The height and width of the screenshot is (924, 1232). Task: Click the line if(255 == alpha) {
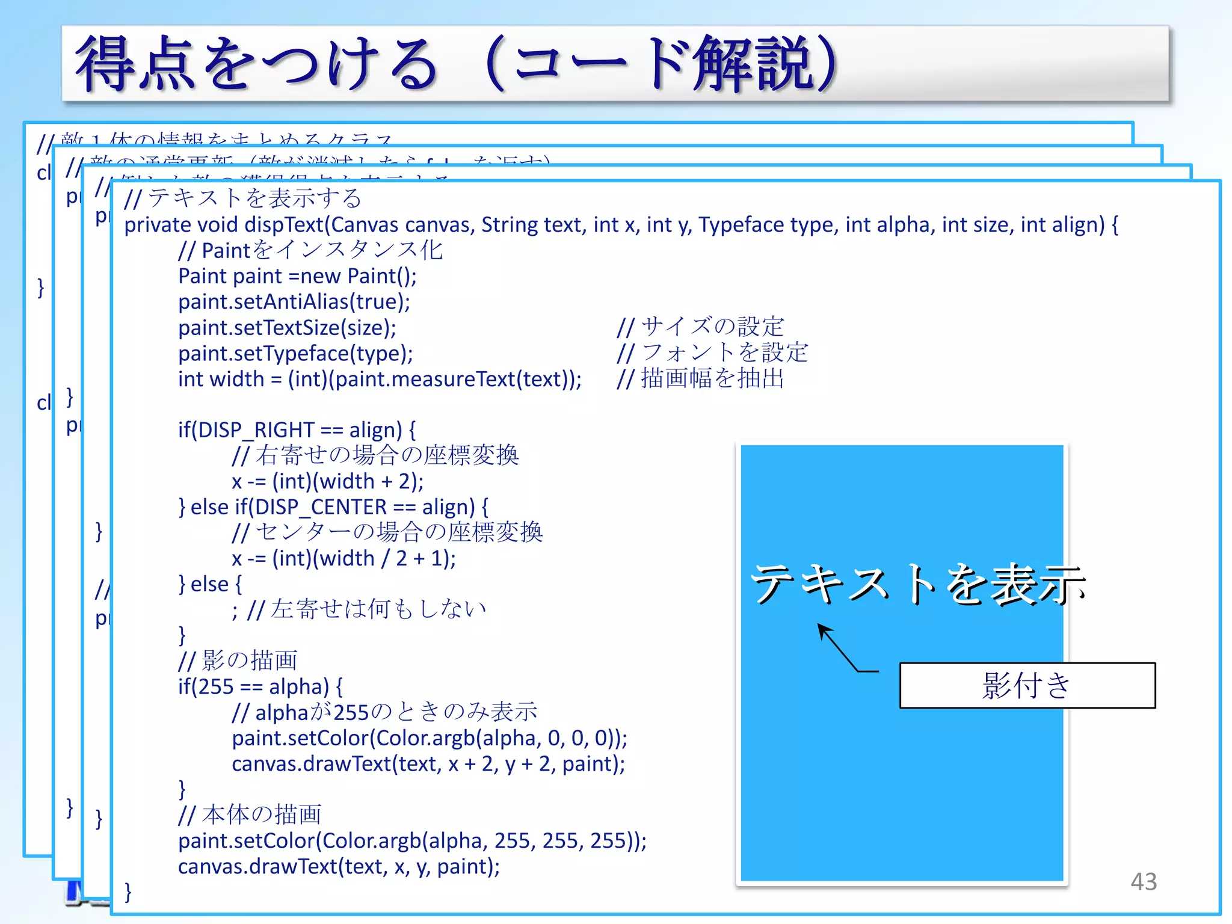pos(260,686)
